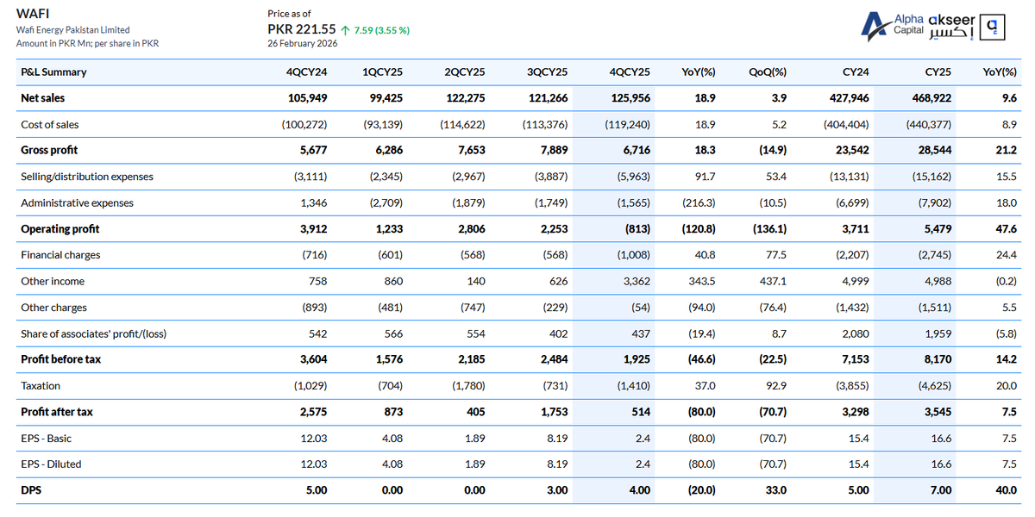
Task: Click the 'P&L Summary' header cell
Action: click(53, 72)
